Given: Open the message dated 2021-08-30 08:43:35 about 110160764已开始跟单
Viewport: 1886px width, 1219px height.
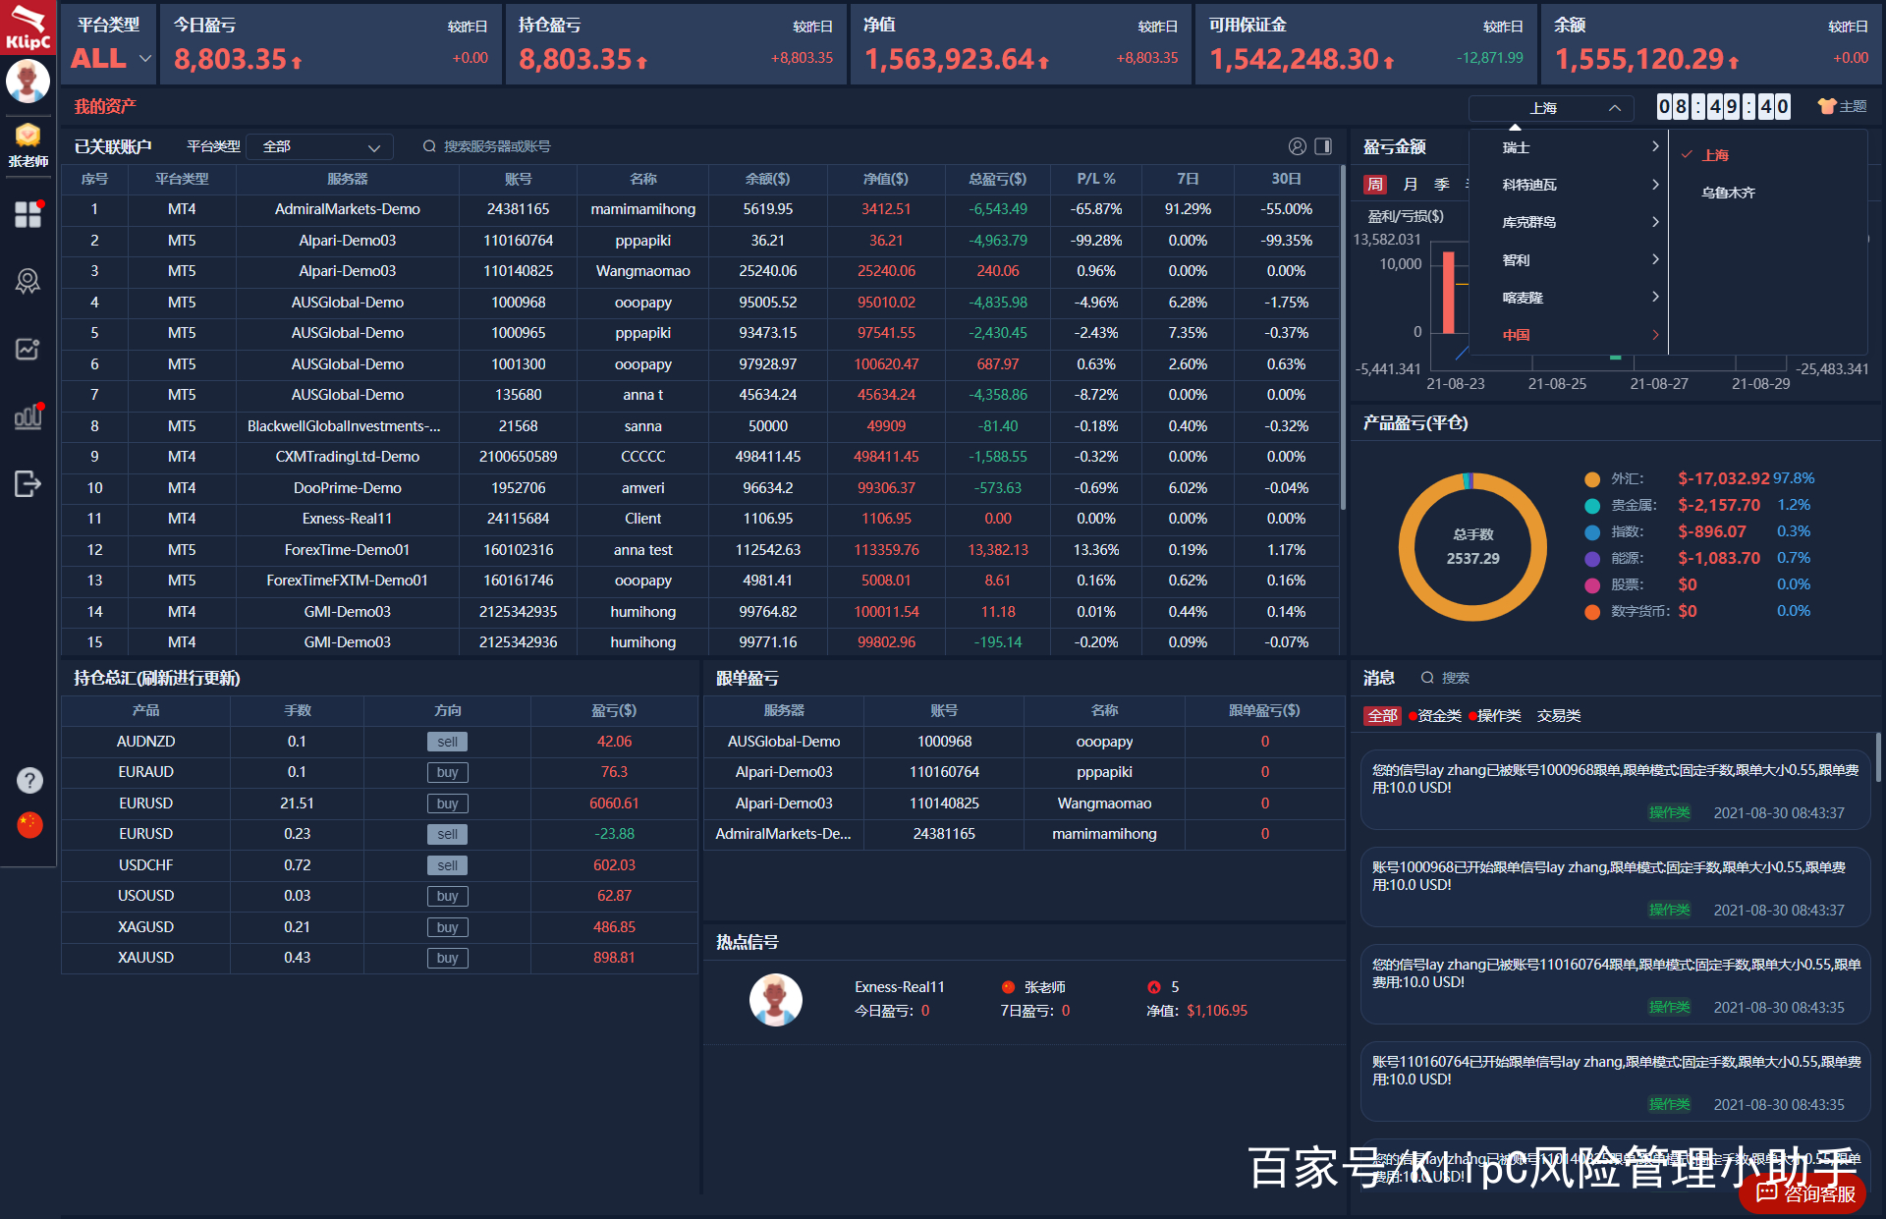Looking at the screenshot, I should pyautogui.click(x=1615, y=1081).
